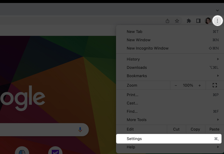Open the Chrome three-dot menu button
This screenshot has width=224, height=154.
pos(217,21)
